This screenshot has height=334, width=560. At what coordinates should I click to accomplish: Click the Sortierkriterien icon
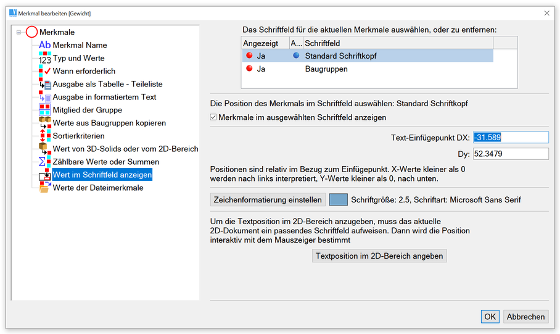click(44, 136)
